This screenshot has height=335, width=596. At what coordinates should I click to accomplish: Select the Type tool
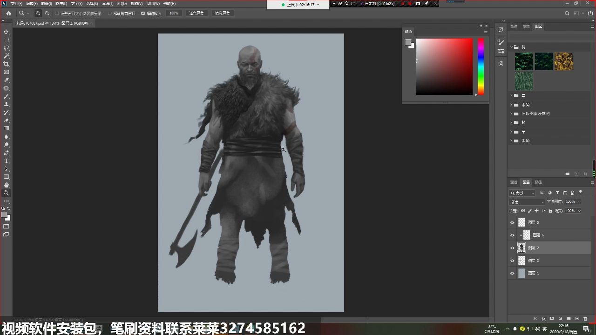click(x=6, y=161)
